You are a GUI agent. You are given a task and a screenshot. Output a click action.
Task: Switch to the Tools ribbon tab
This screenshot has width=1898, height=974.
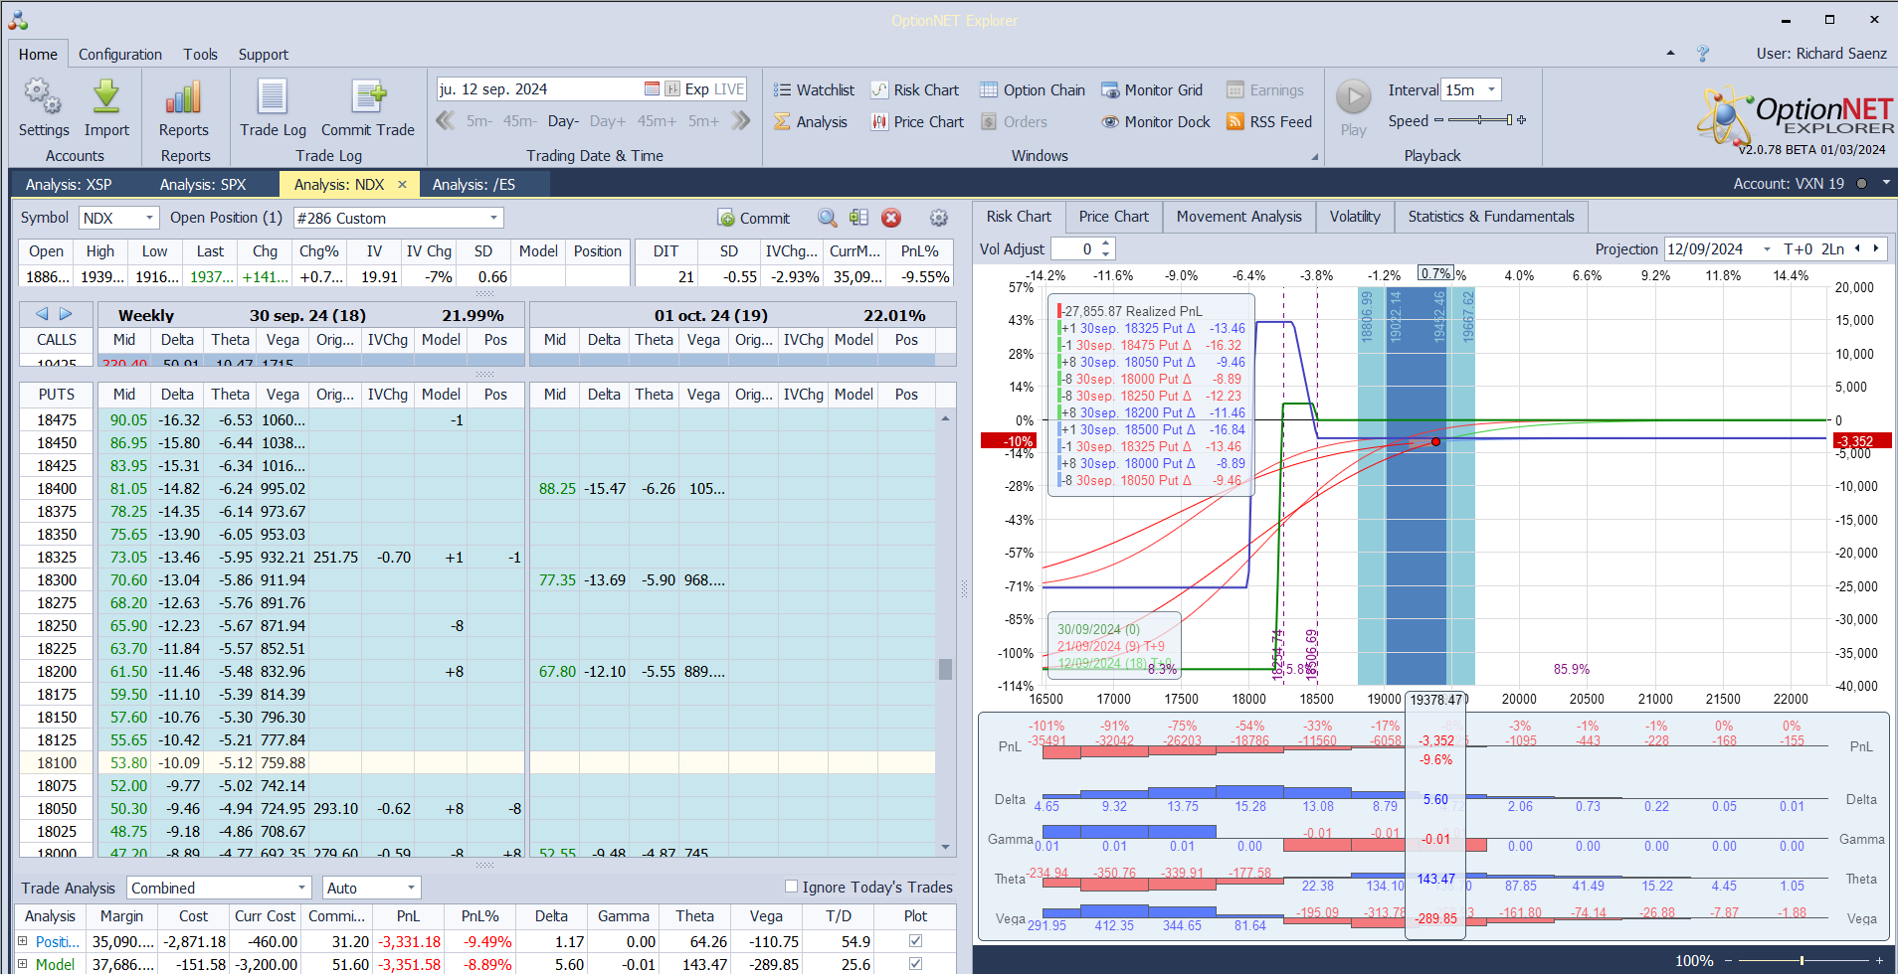pyautogui.click(x=200, y=54)
